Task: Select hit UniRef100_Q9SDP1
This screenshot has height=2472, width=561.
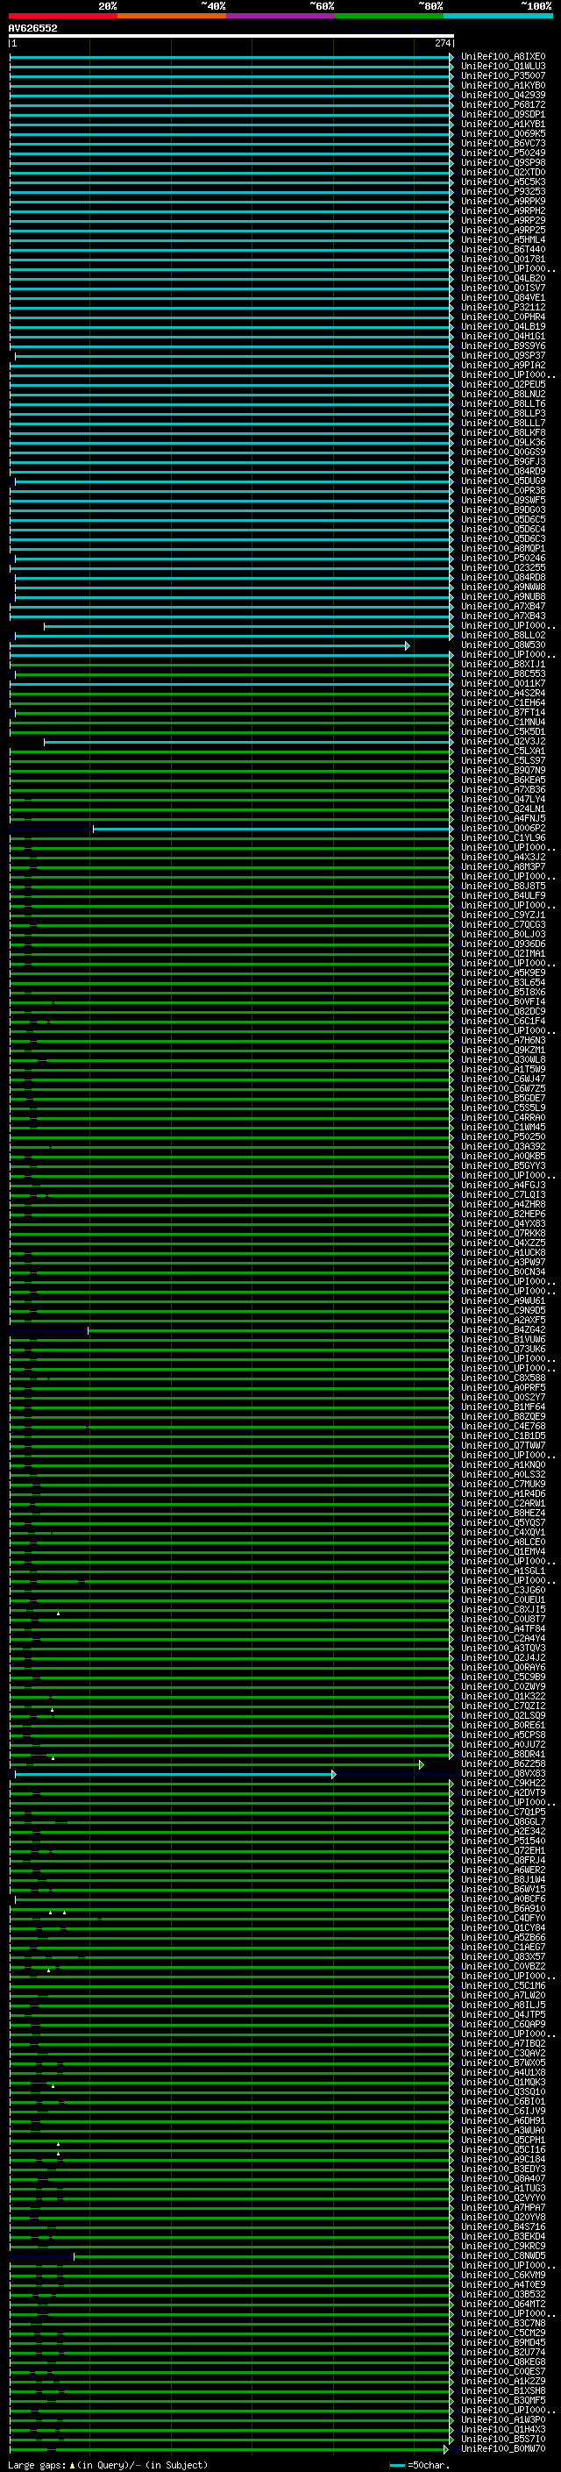Action: coord(502,114)
